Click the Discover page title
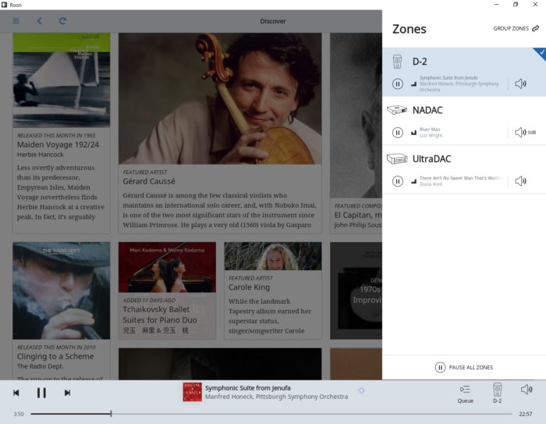This screenshot has height=424, width=546. pyautogui.click(x=273, y=21)
